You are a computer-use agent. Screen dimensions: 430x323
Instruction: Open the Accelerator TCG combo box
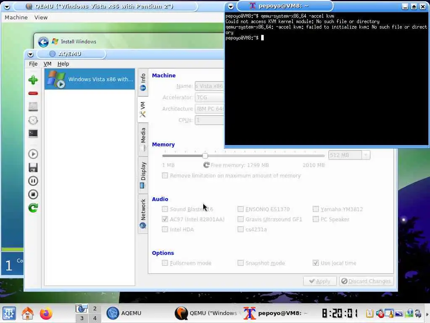[210, 98]
